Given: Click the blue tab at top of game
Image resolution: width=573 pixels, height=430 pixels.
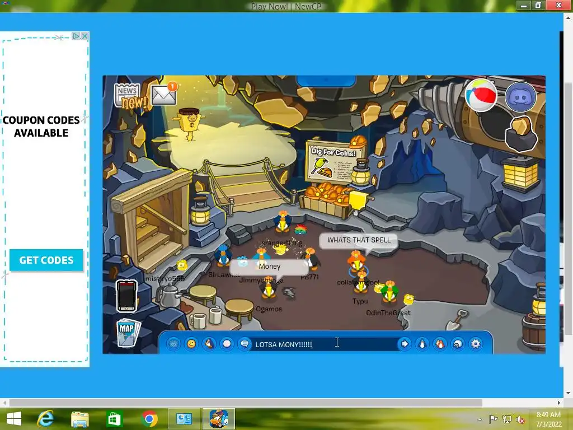Looking at the screenshot, I should [x=326, y=81].
